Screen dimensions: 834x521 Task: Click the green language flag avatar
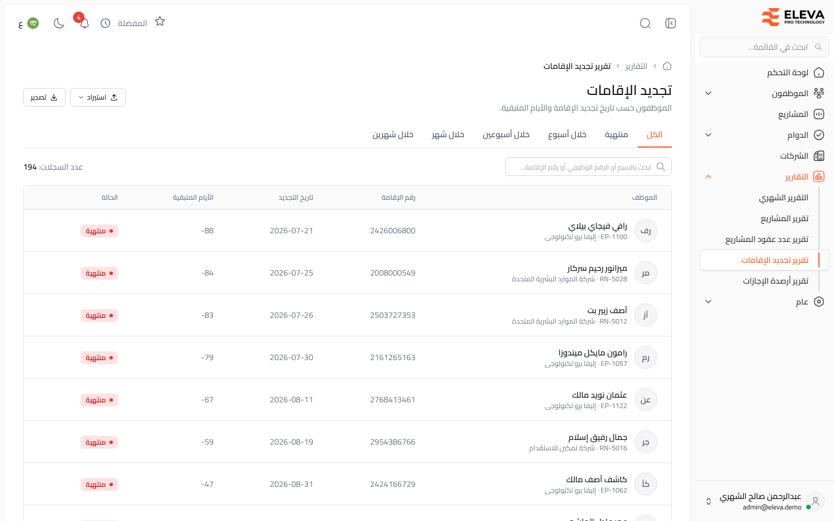click(x=33, y=23)
